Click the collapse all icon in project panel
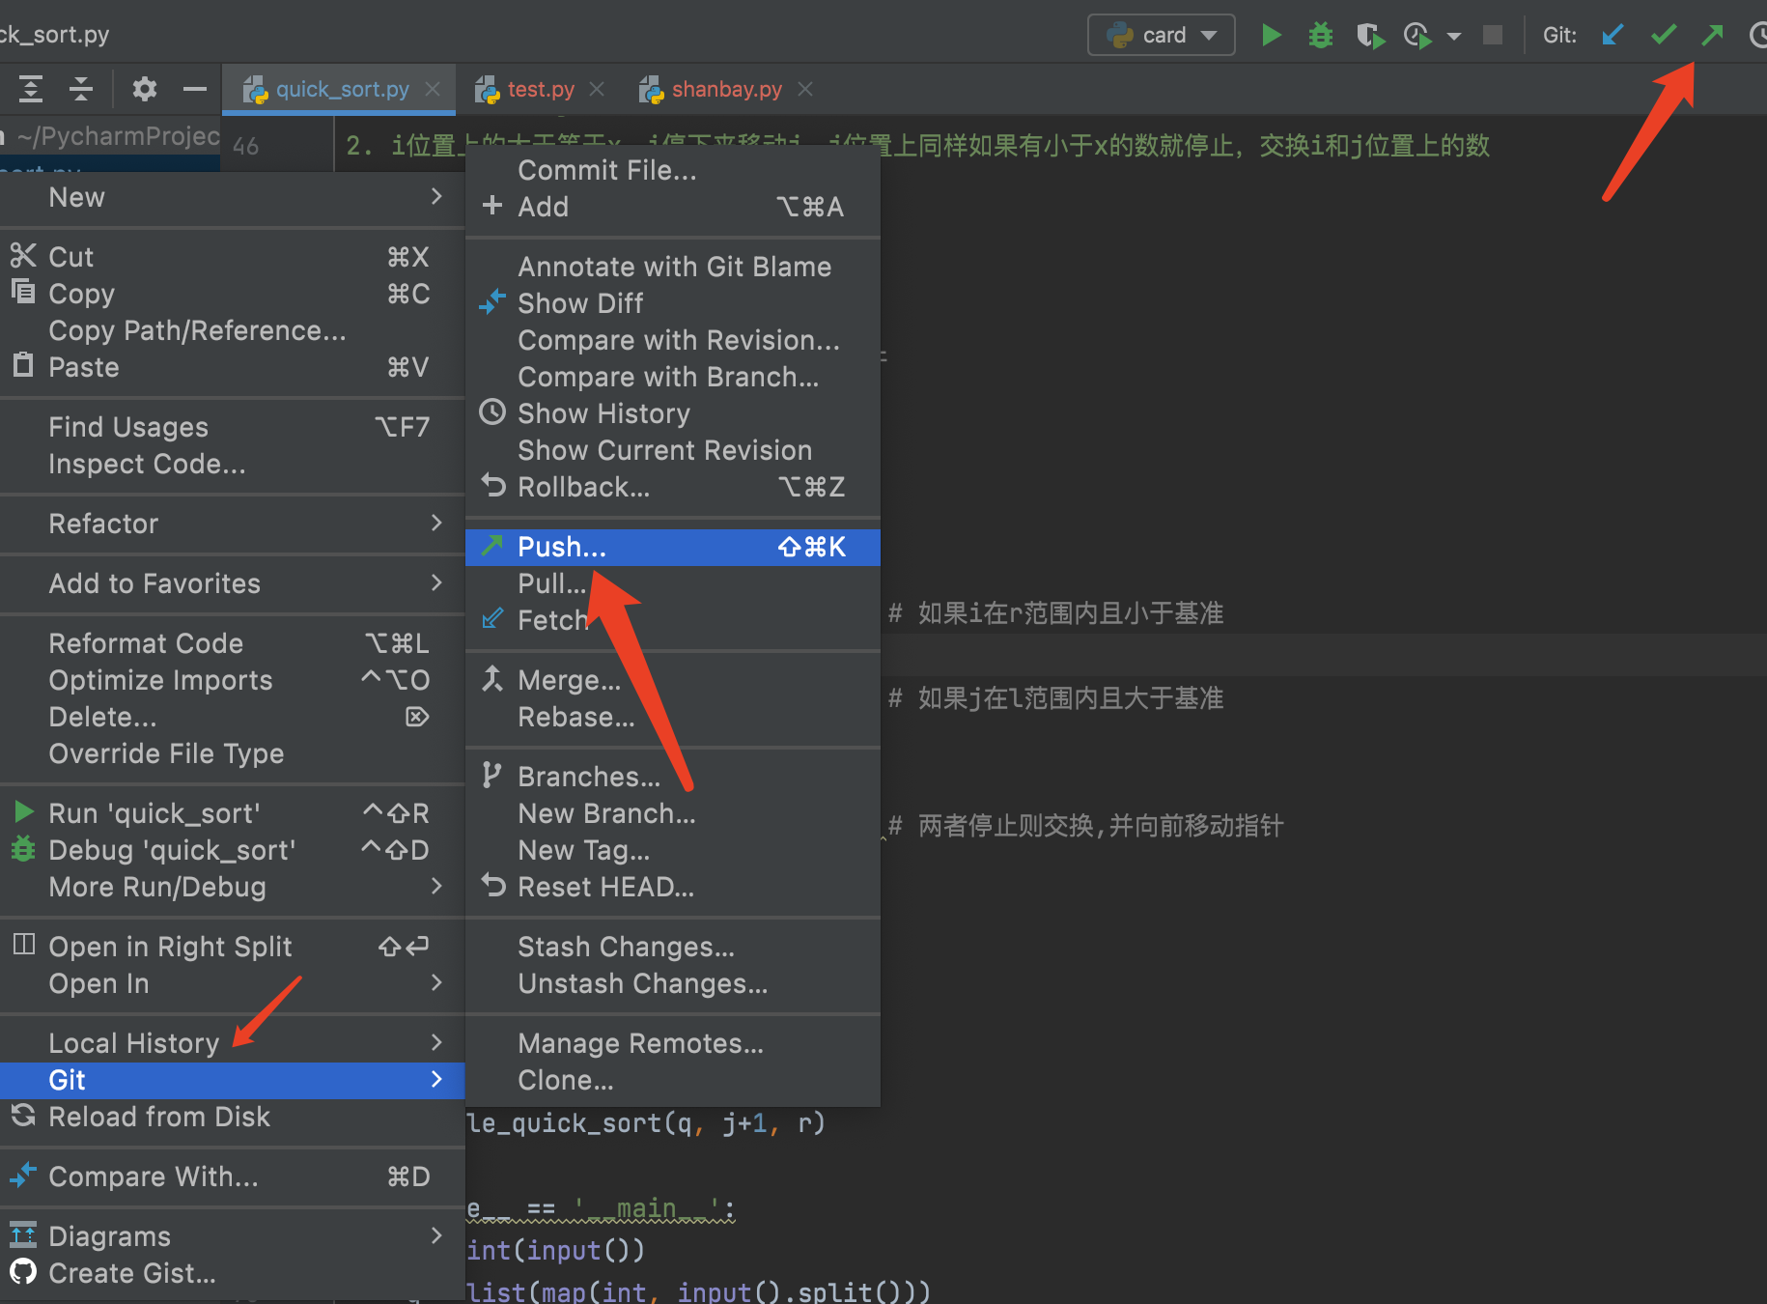 point(81,90)
